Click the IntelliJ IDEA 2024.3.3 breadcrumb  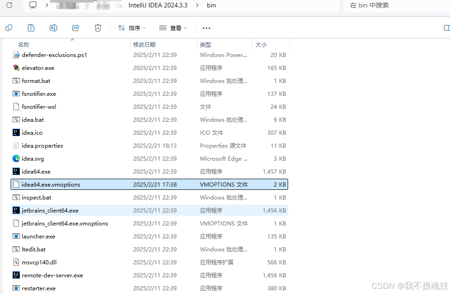click(158, 5)
